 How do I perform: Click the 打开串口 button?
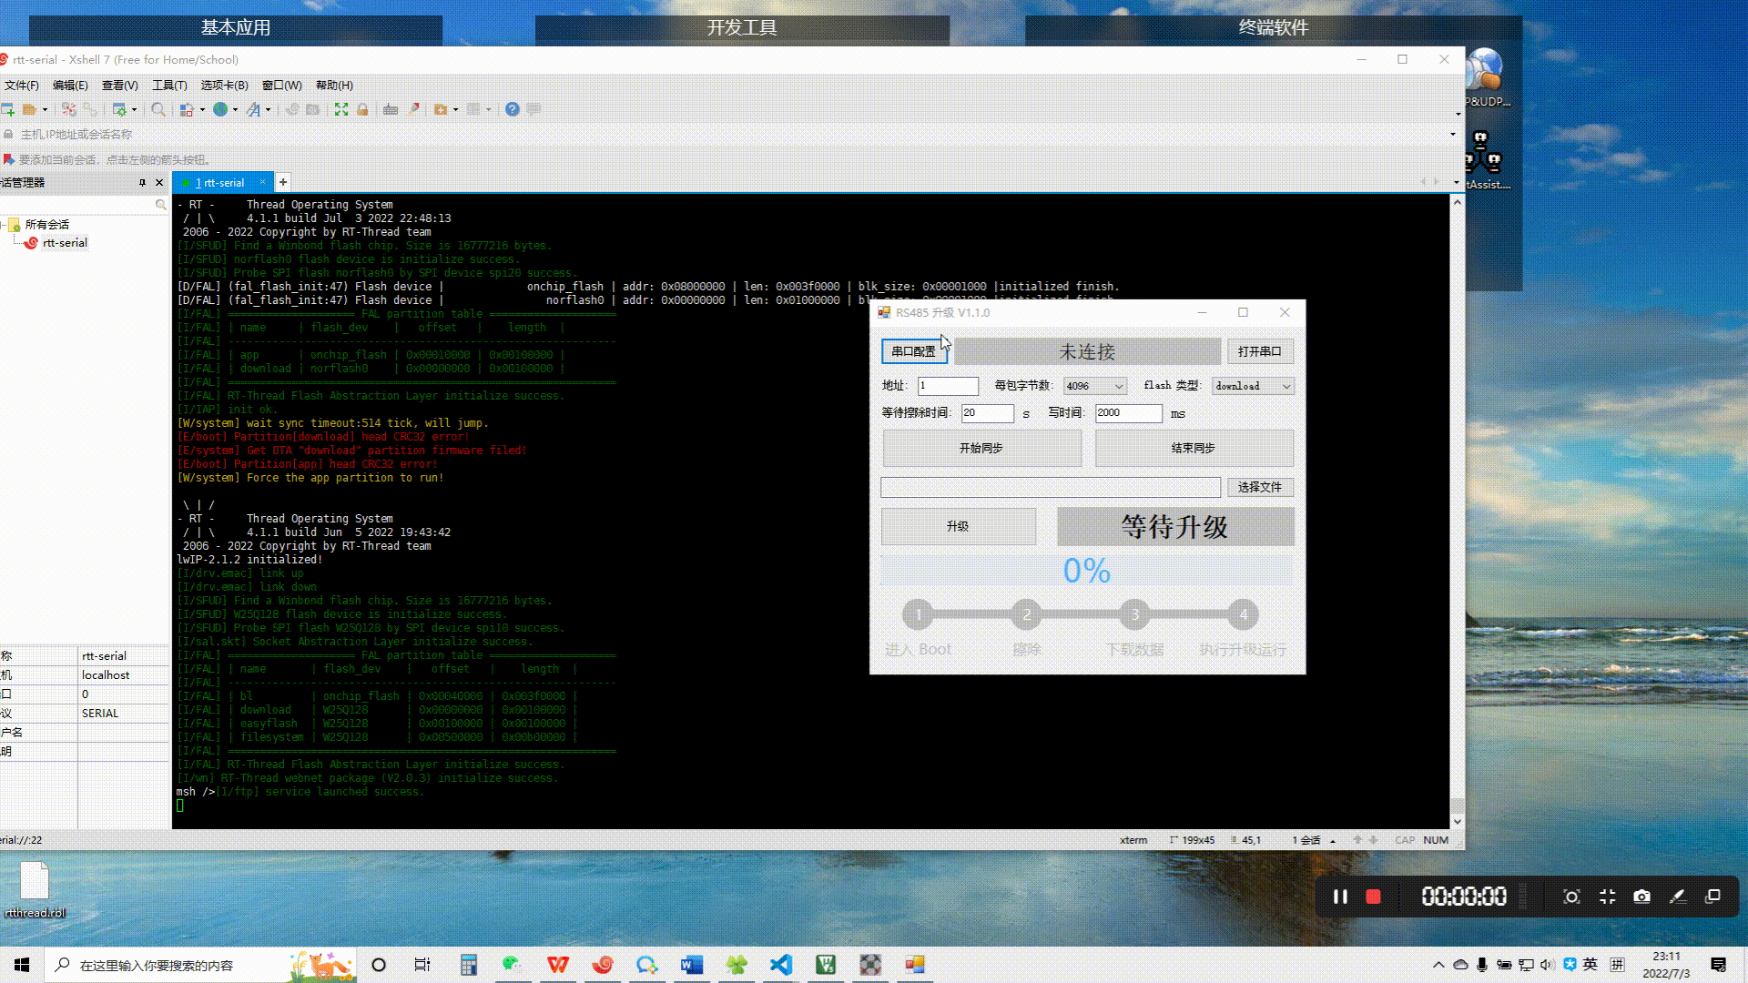(1259, 351)
